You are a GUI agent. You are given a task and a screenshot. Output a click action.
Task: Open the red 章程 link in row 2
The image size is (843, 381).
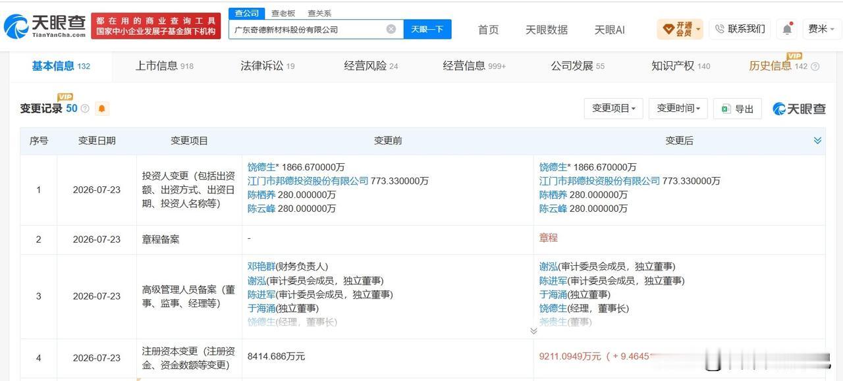[549, 238]
